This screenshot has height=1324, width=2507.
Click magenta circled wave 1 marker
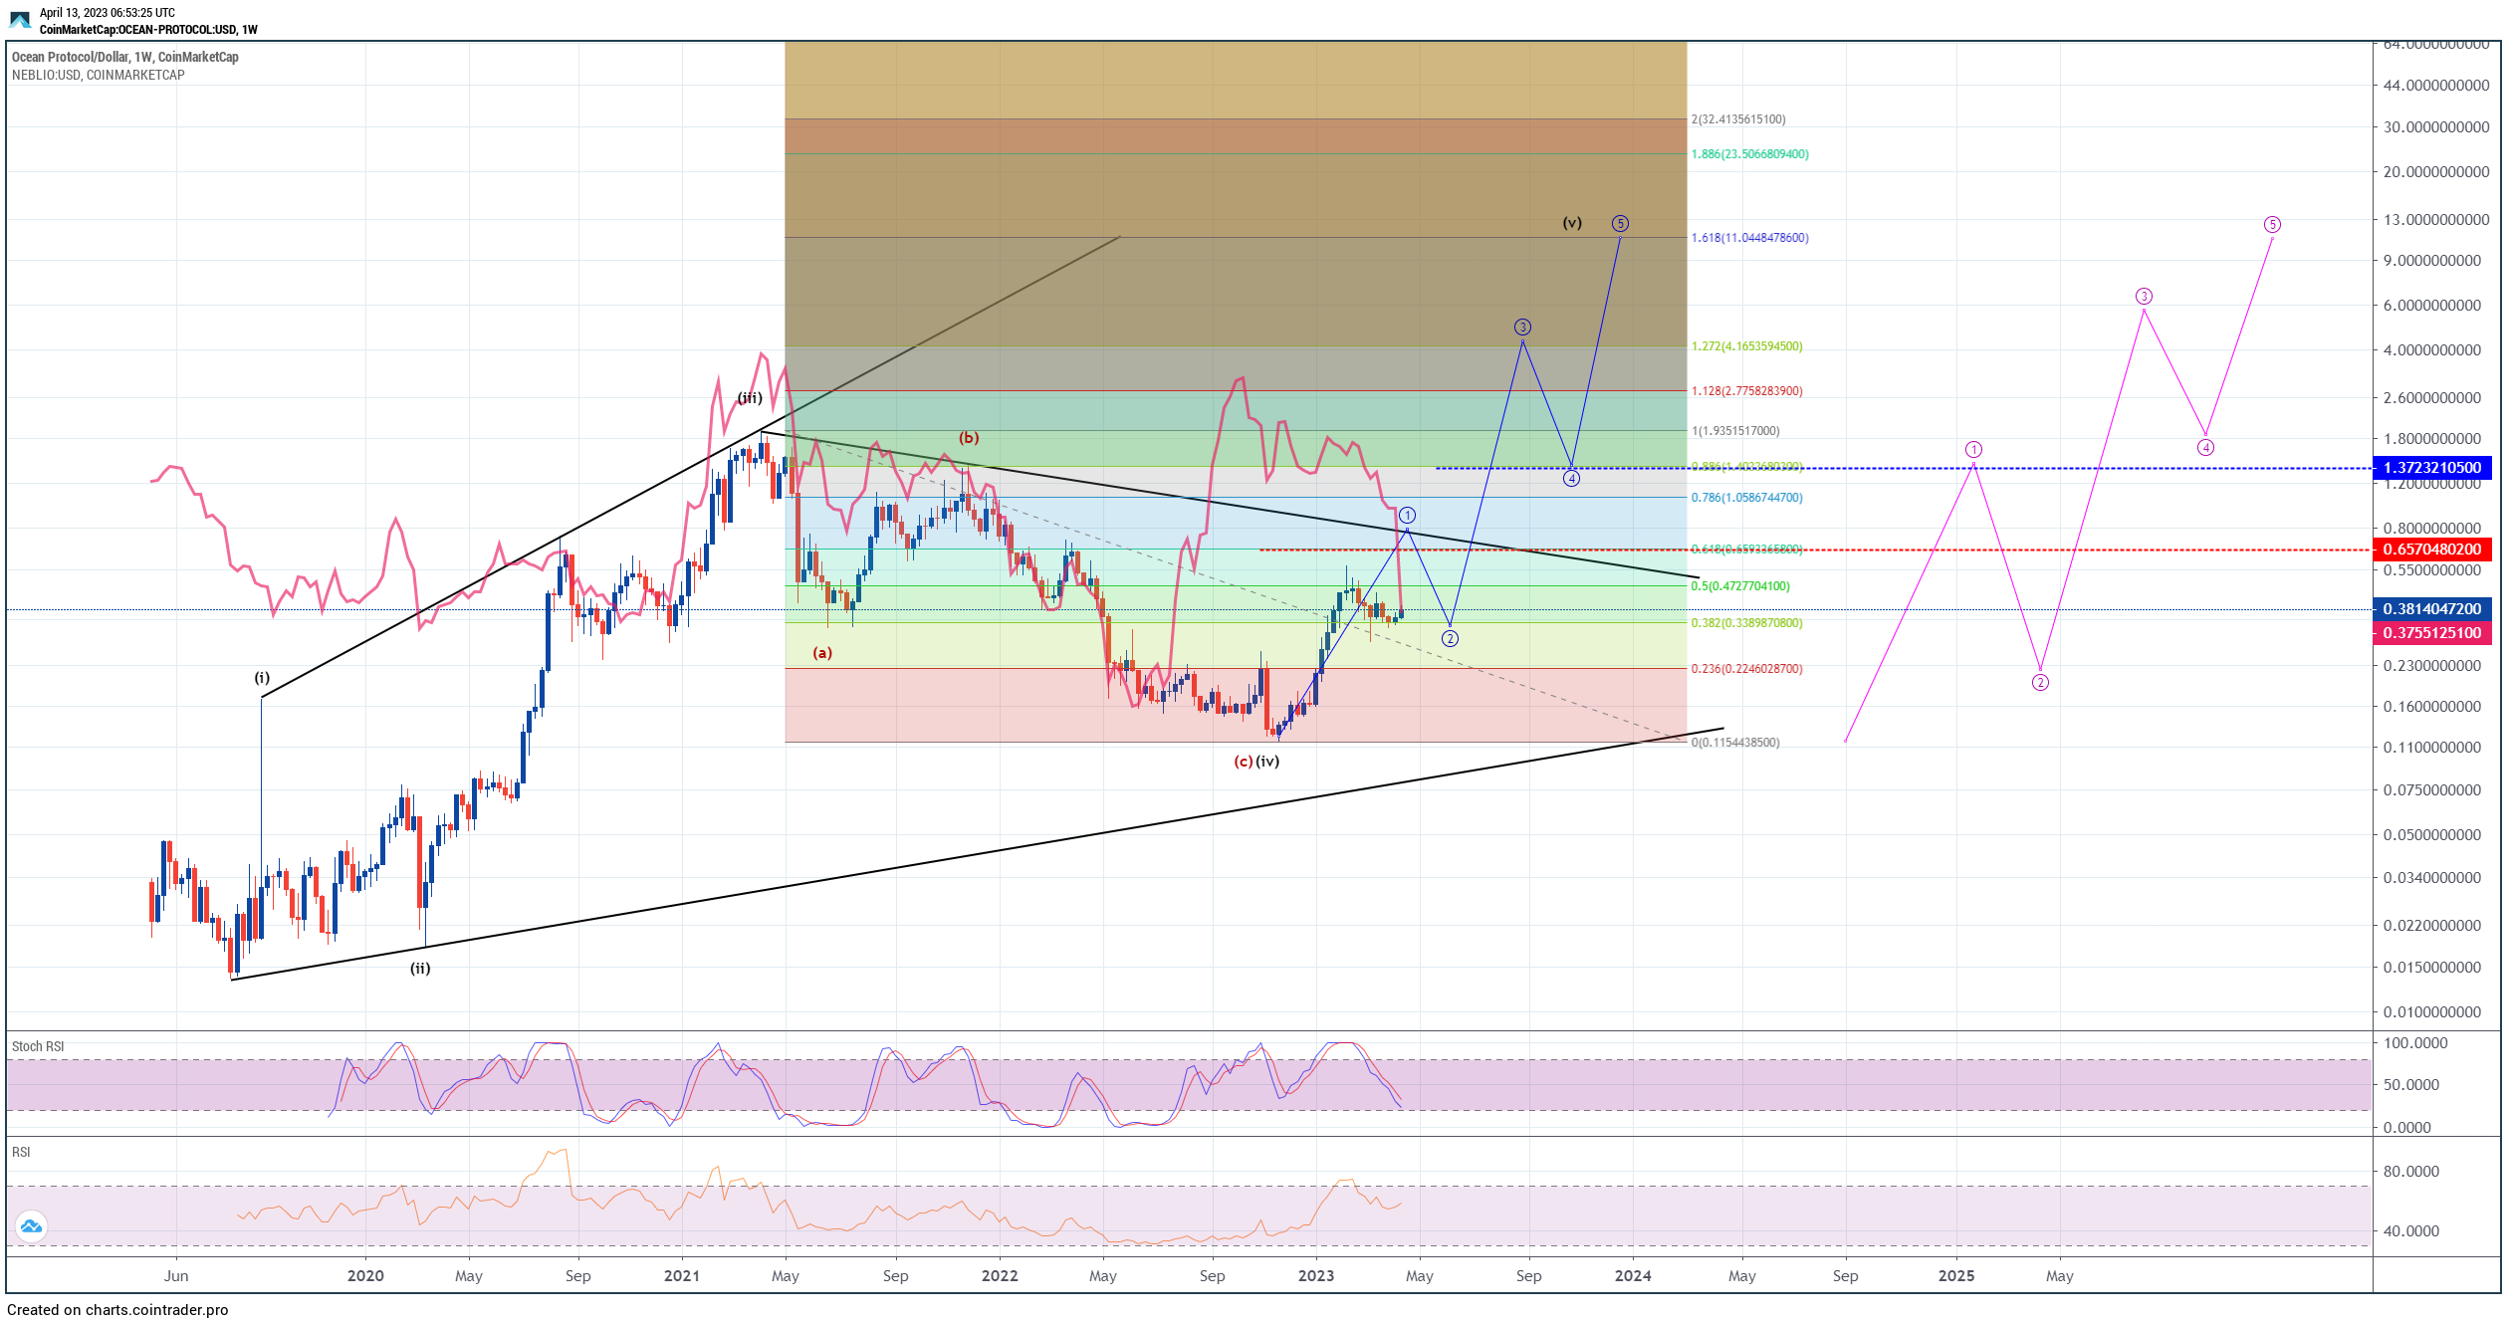tap(1973, 449)
